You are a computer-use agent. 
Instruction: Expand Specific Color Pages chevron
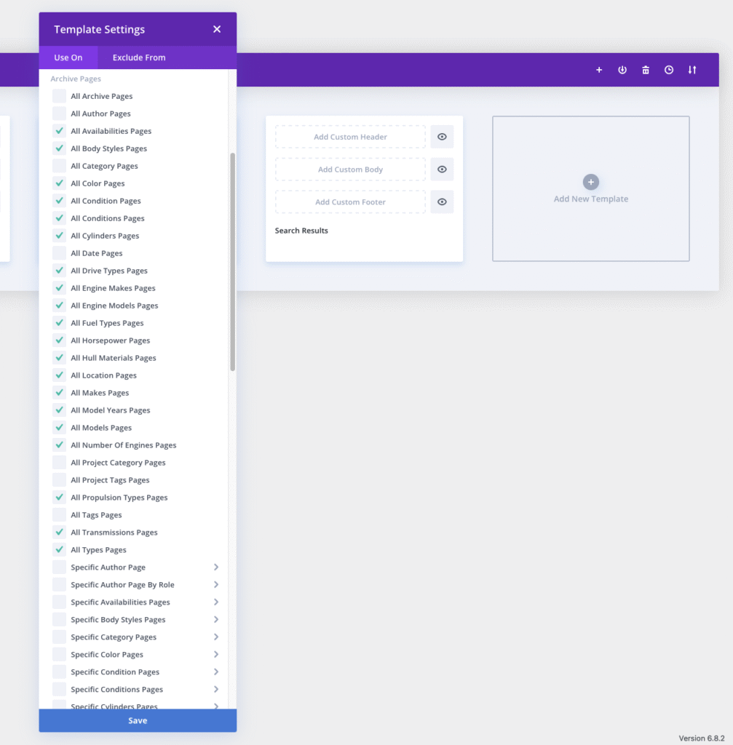215,655
